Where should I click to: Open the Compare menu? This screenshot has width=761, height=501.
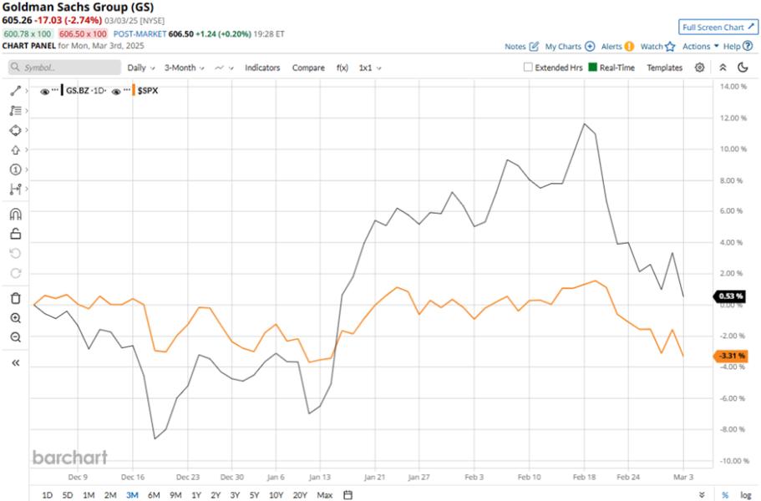308,68
